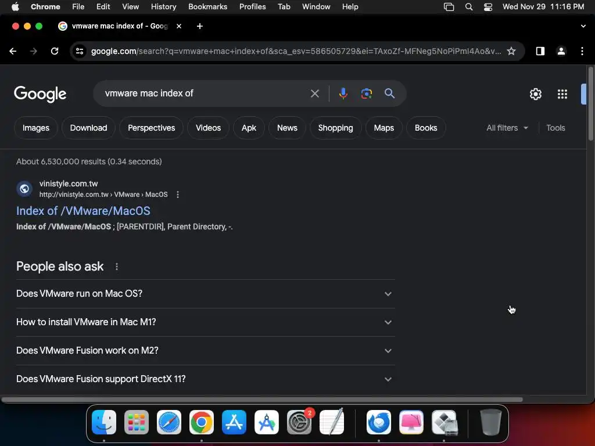Click the horizontal page scrollbar
595x446 pixels.
[262, 400]
